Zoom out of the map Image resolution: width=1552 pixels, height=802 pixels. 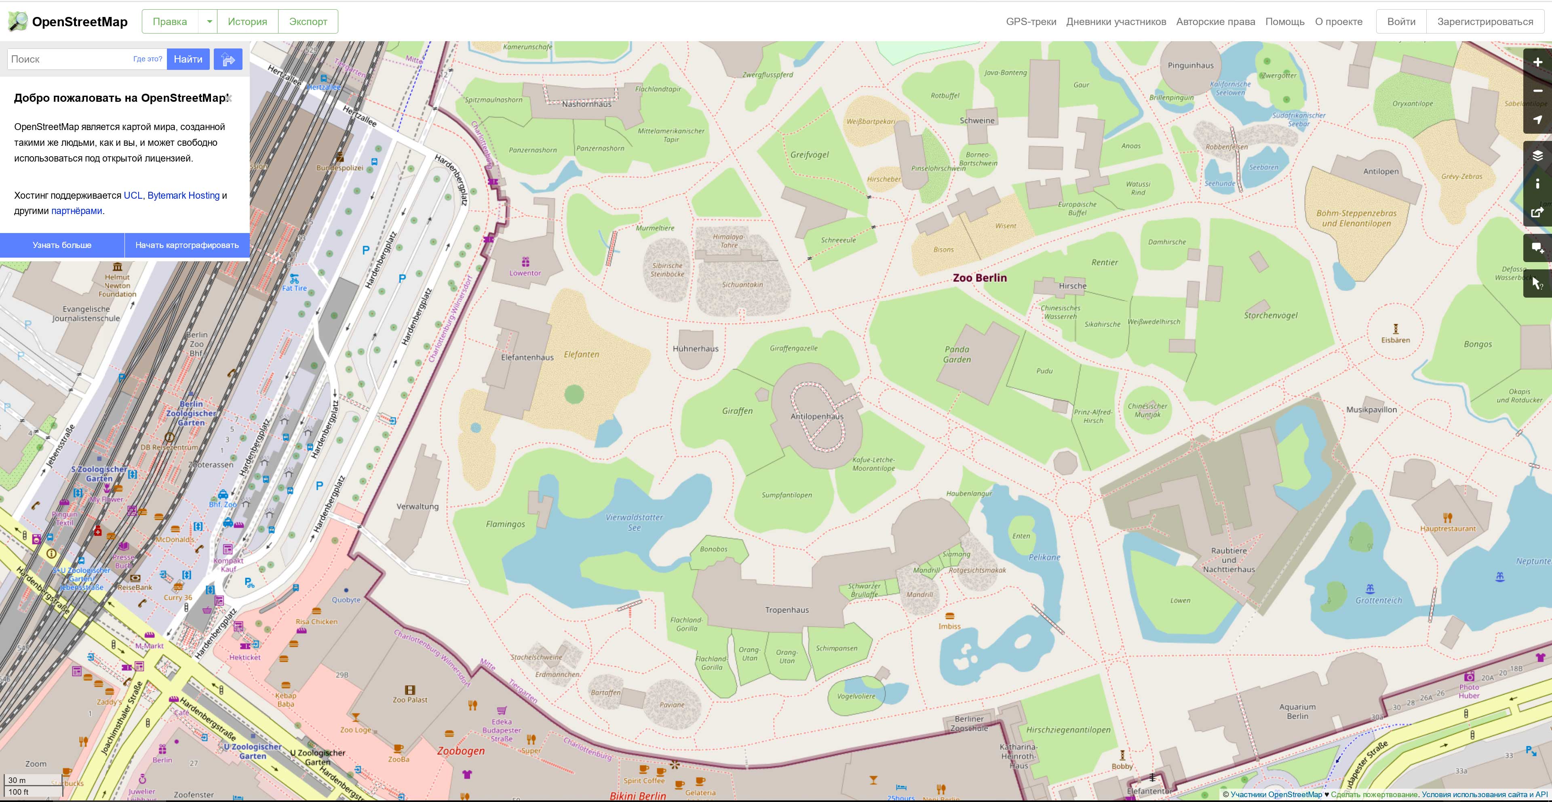click(x=1537, y=91)
